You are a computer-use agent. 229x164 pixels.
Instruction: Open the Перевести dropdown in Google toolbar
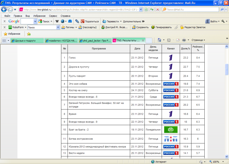[121, 21]
